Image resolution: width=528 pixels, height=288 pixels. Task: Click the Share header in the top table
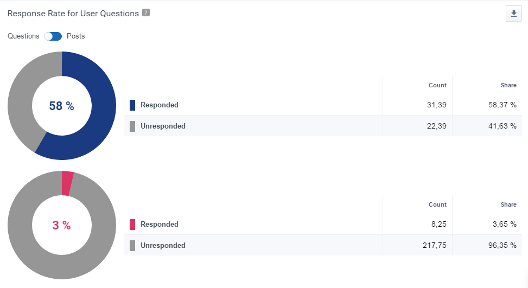coord(508,86)
